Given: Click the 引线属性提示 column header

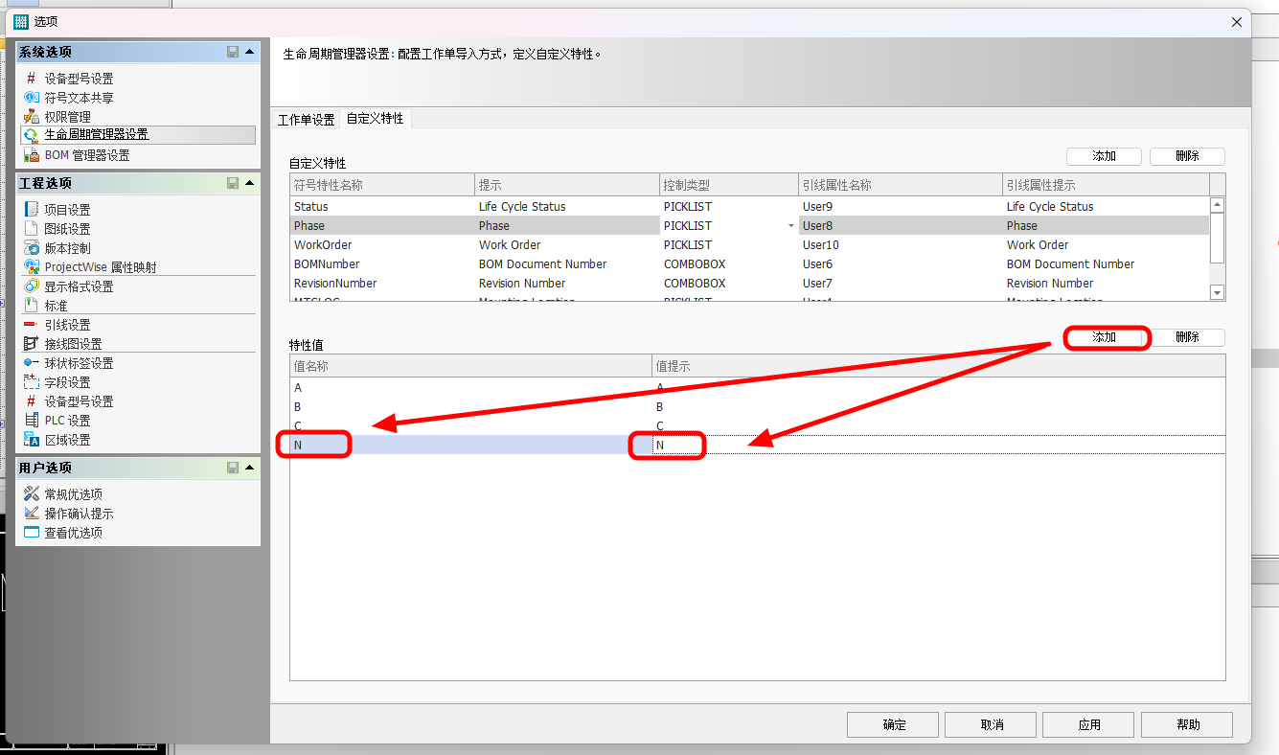Looking at the screenshot, I should pyautogui.click(x=1106, y=185).
